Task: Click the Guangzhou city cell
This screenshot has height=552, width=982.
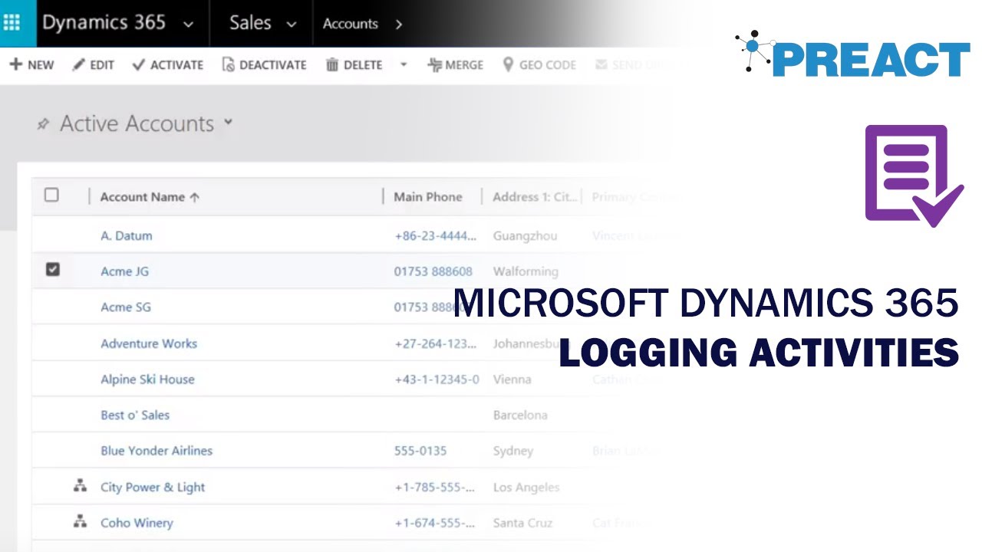Action: 525,235
